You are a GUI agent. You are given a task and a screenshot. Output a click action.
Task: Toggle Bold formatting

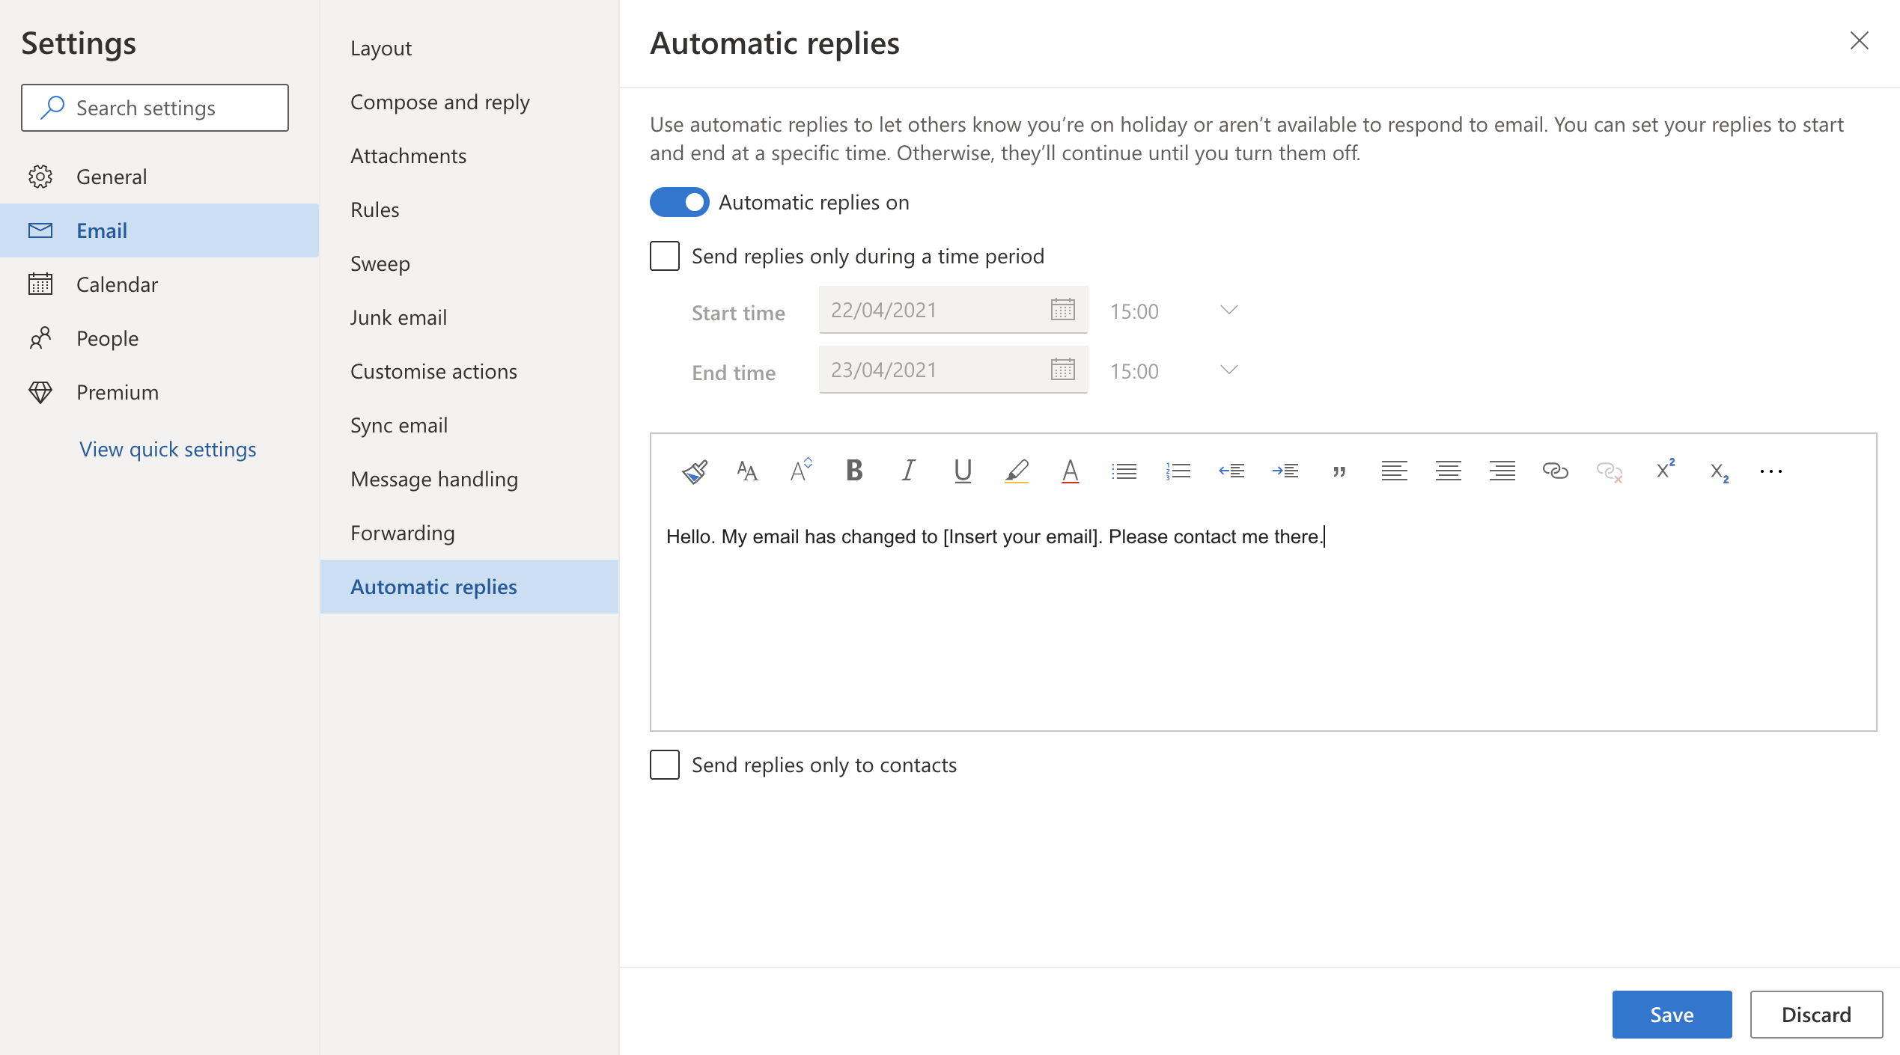[x=854, y=471]
